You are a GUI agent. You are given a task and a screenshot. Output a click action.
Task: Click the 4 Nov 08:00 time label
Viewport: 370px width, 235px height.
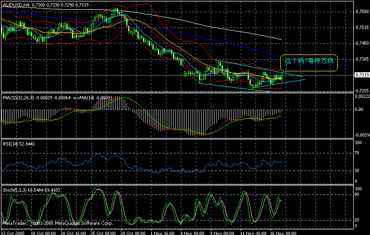(x=192, y=233)
